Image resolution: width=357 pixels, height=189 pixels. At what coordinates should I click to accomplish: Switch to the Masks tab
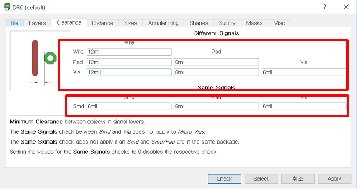[254, 23]
